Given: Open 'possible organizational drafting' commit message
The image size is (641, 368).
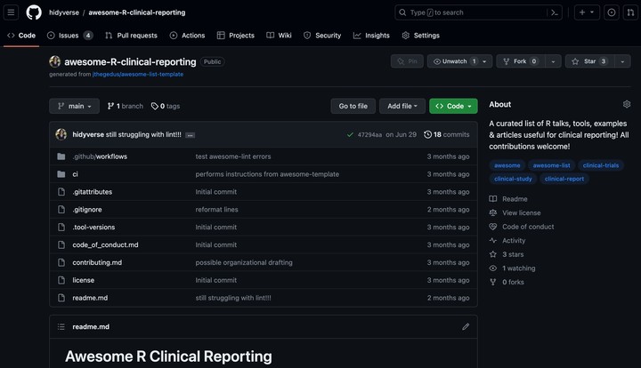Looking at the screenshot, I should coord(244,263).
